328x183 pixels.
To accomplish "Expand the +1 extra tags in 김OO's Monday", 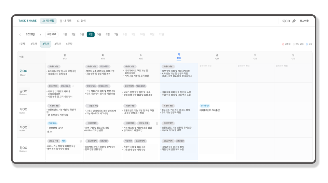I will [72, 86].
